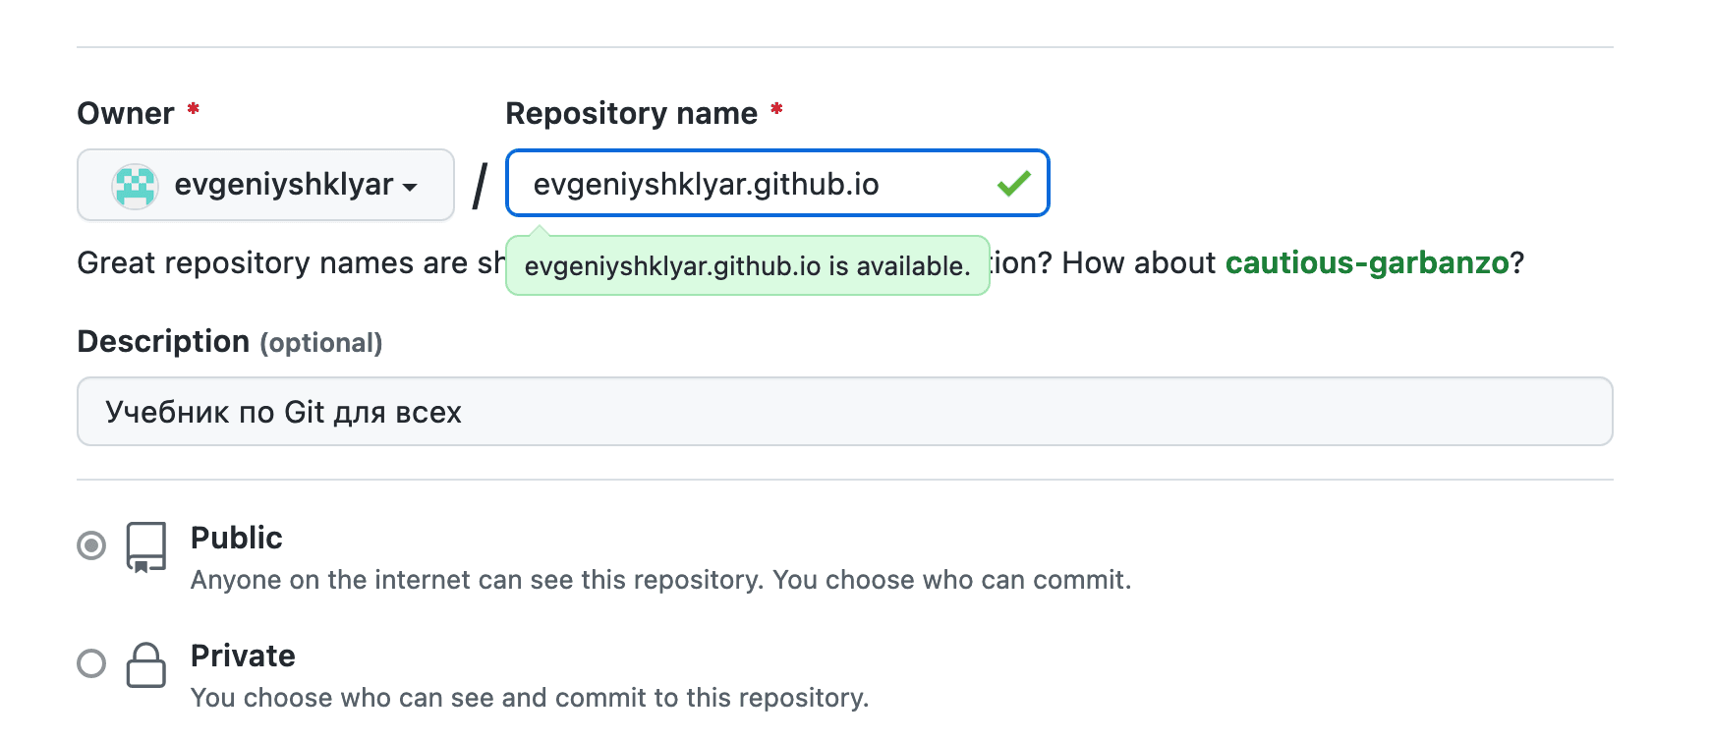Select the Public visibility radio button
The image size is (1710, 743).
[91, 545]
